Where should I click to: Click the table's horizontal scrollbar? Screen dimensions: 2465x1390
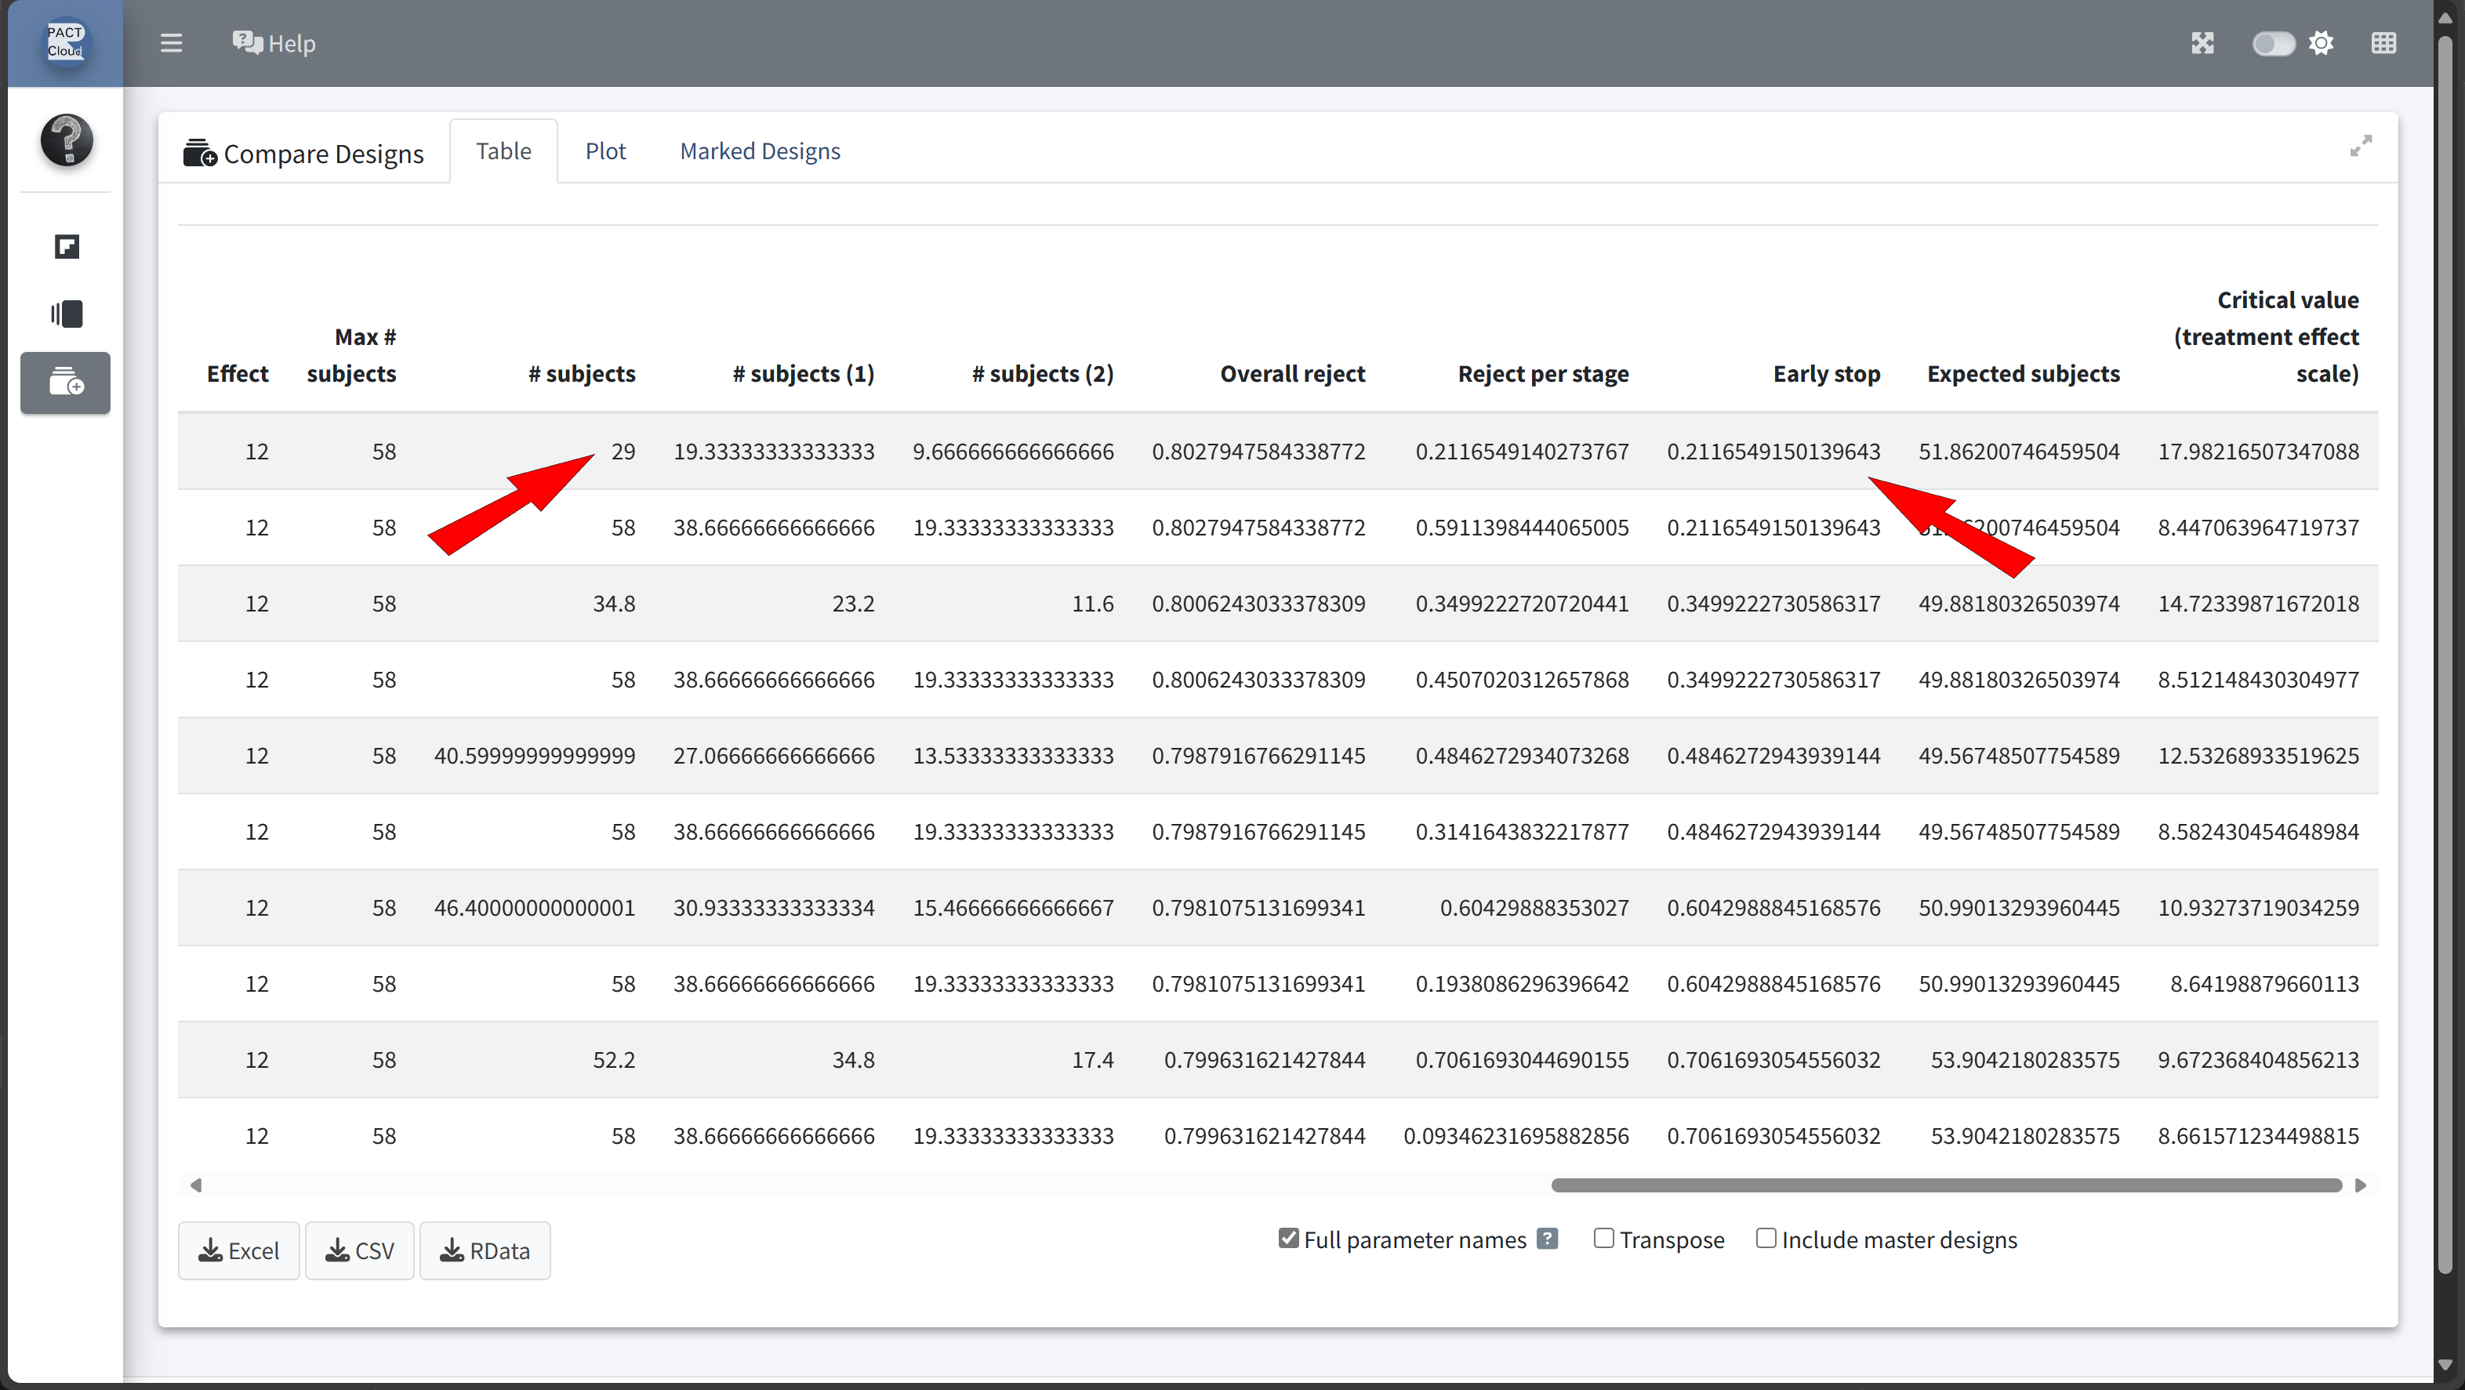pos(1946,1185)
